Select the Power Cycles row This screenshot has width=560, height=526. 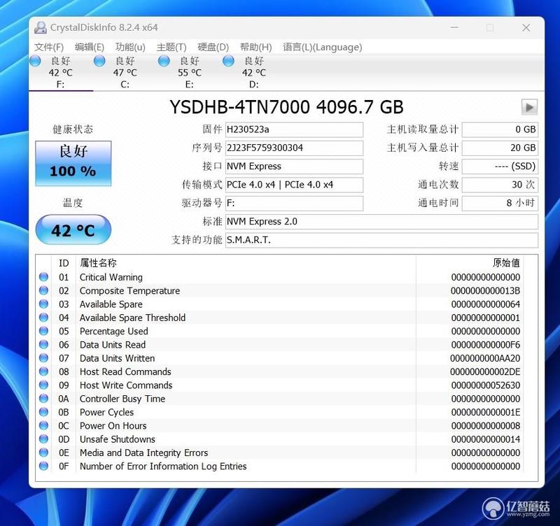(x=279, y=413)
